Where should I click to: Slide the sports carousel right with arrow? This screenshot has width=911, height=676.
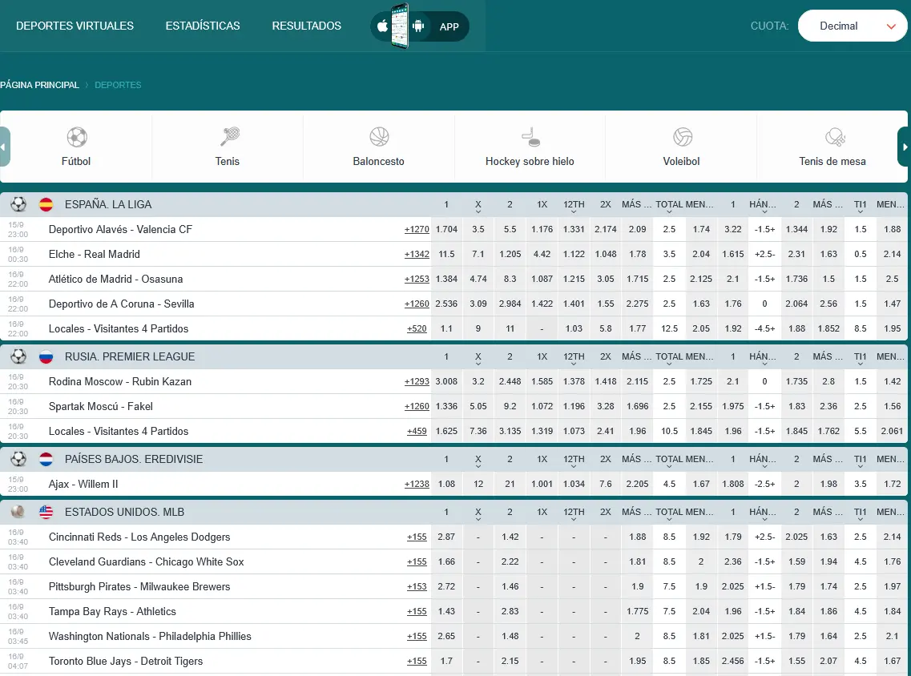coord(904,147)
